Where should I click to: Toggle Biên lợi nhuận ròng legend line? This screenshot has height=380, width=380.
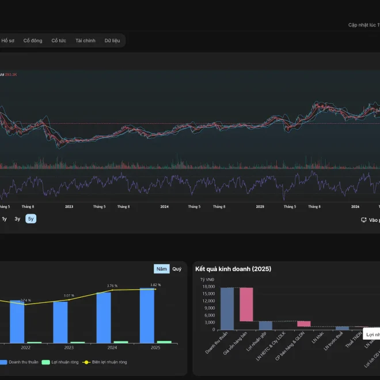105,362
